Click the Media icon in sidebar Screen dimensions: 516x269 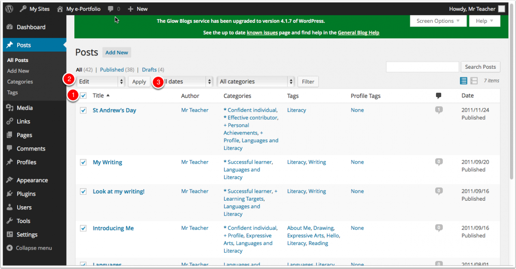[9, 108]
